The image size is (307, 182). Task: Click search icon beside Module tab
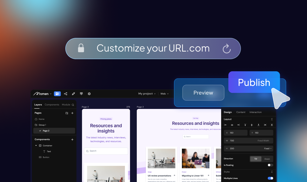point(73,105)
